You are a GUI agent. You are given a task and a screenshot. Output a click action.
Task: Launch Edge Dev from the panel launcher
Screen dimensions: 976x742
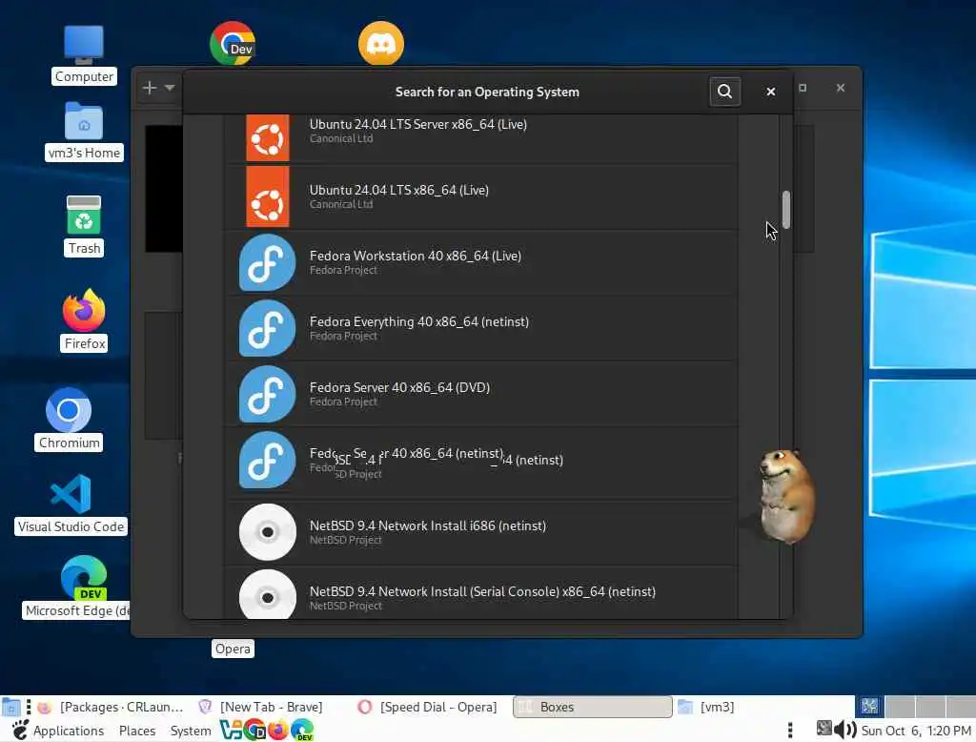302,730
